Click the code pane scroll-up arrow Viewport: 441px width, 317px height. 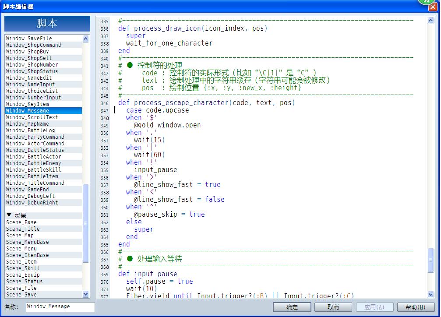click(430, 21)
